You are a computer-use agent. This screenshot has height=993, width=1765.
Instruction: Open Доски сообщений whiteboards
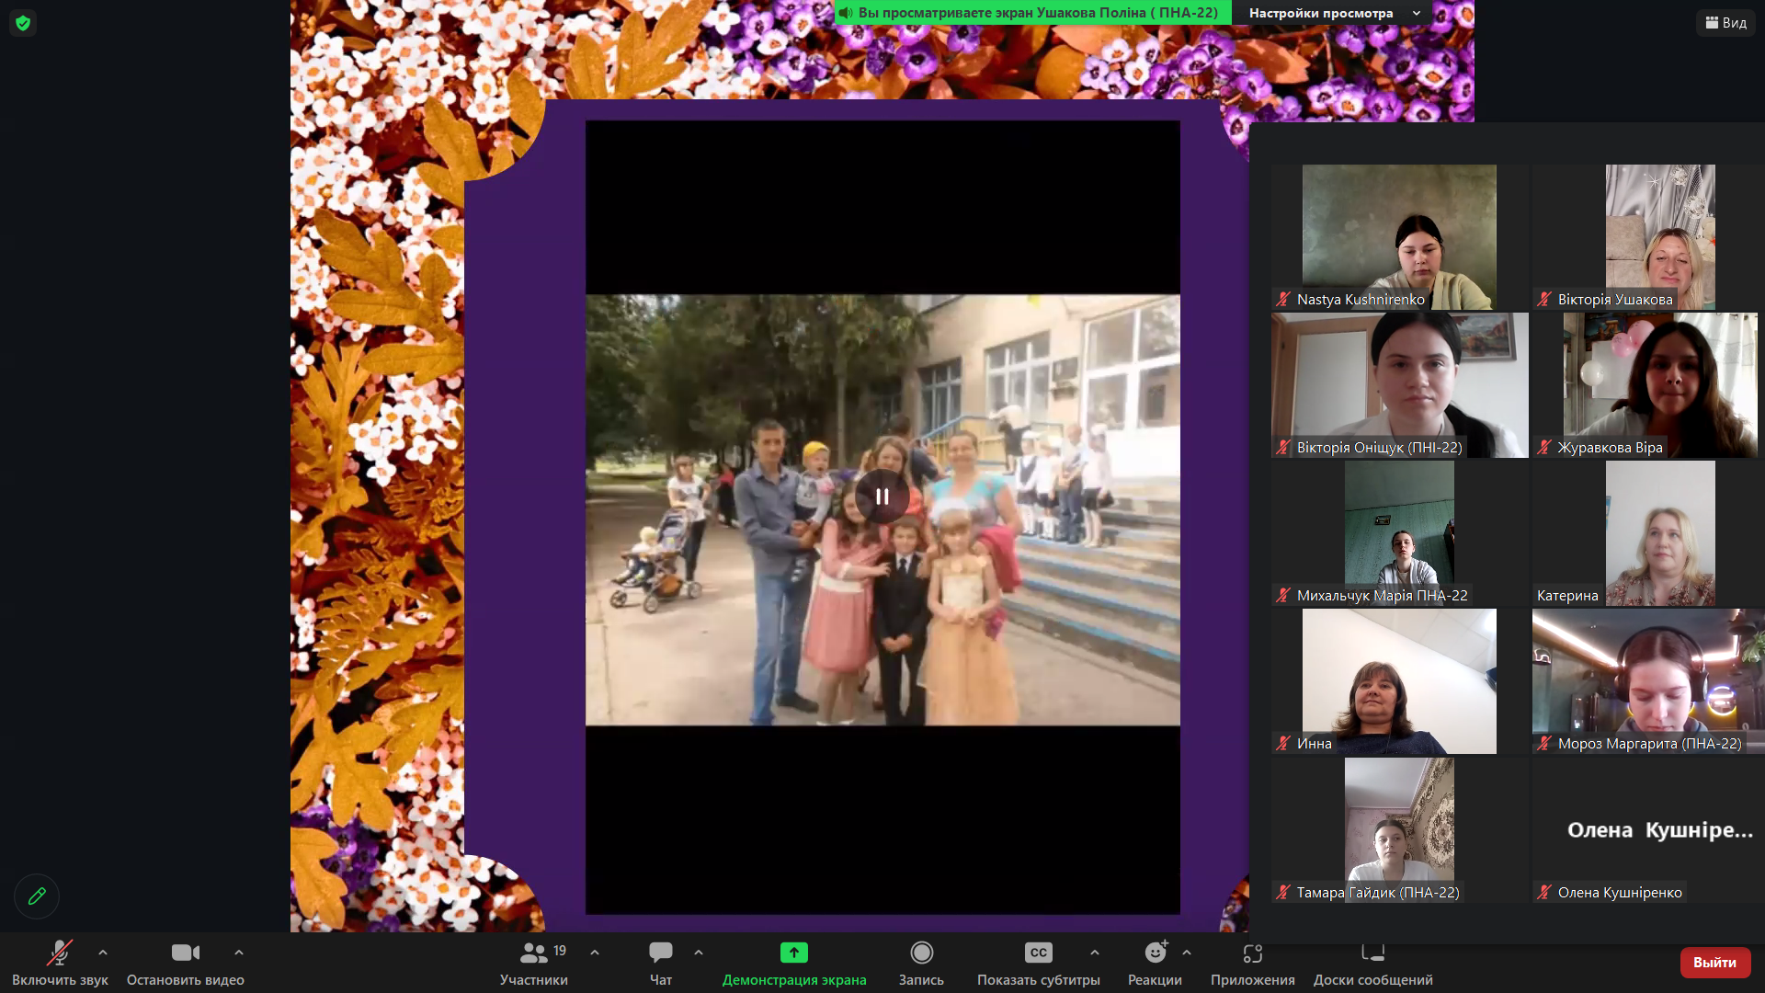coord(1372,962)
